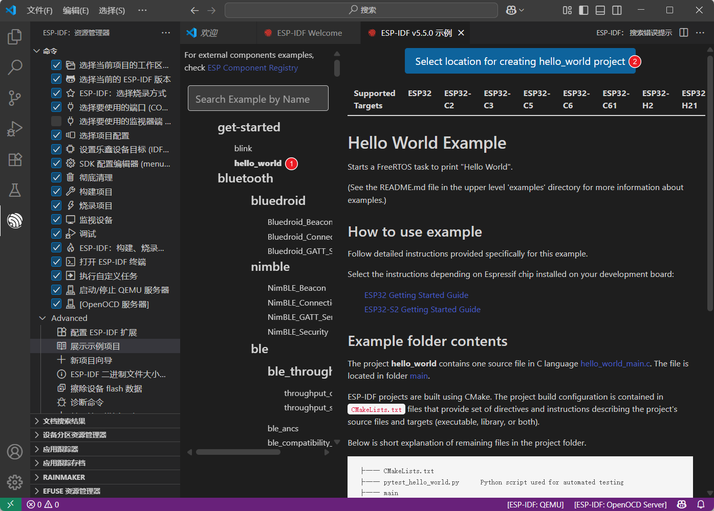Click the Search Example by Name field
This screenshot has width=714, height=511.
point(258,99)
